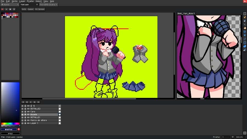Viewport: 247px width, 139px height.
Task: Select the last tool in toolbar
Action: click(x=245, y=50)
